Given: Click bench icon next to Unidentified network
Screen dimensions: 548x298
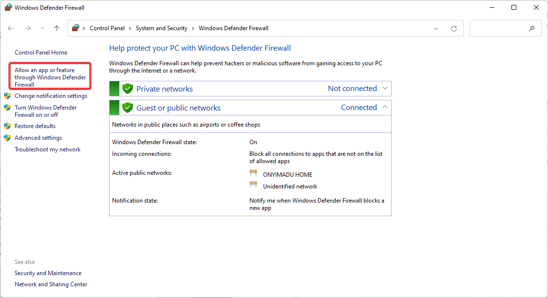Looking at the screenshot, I should [253, 185].
